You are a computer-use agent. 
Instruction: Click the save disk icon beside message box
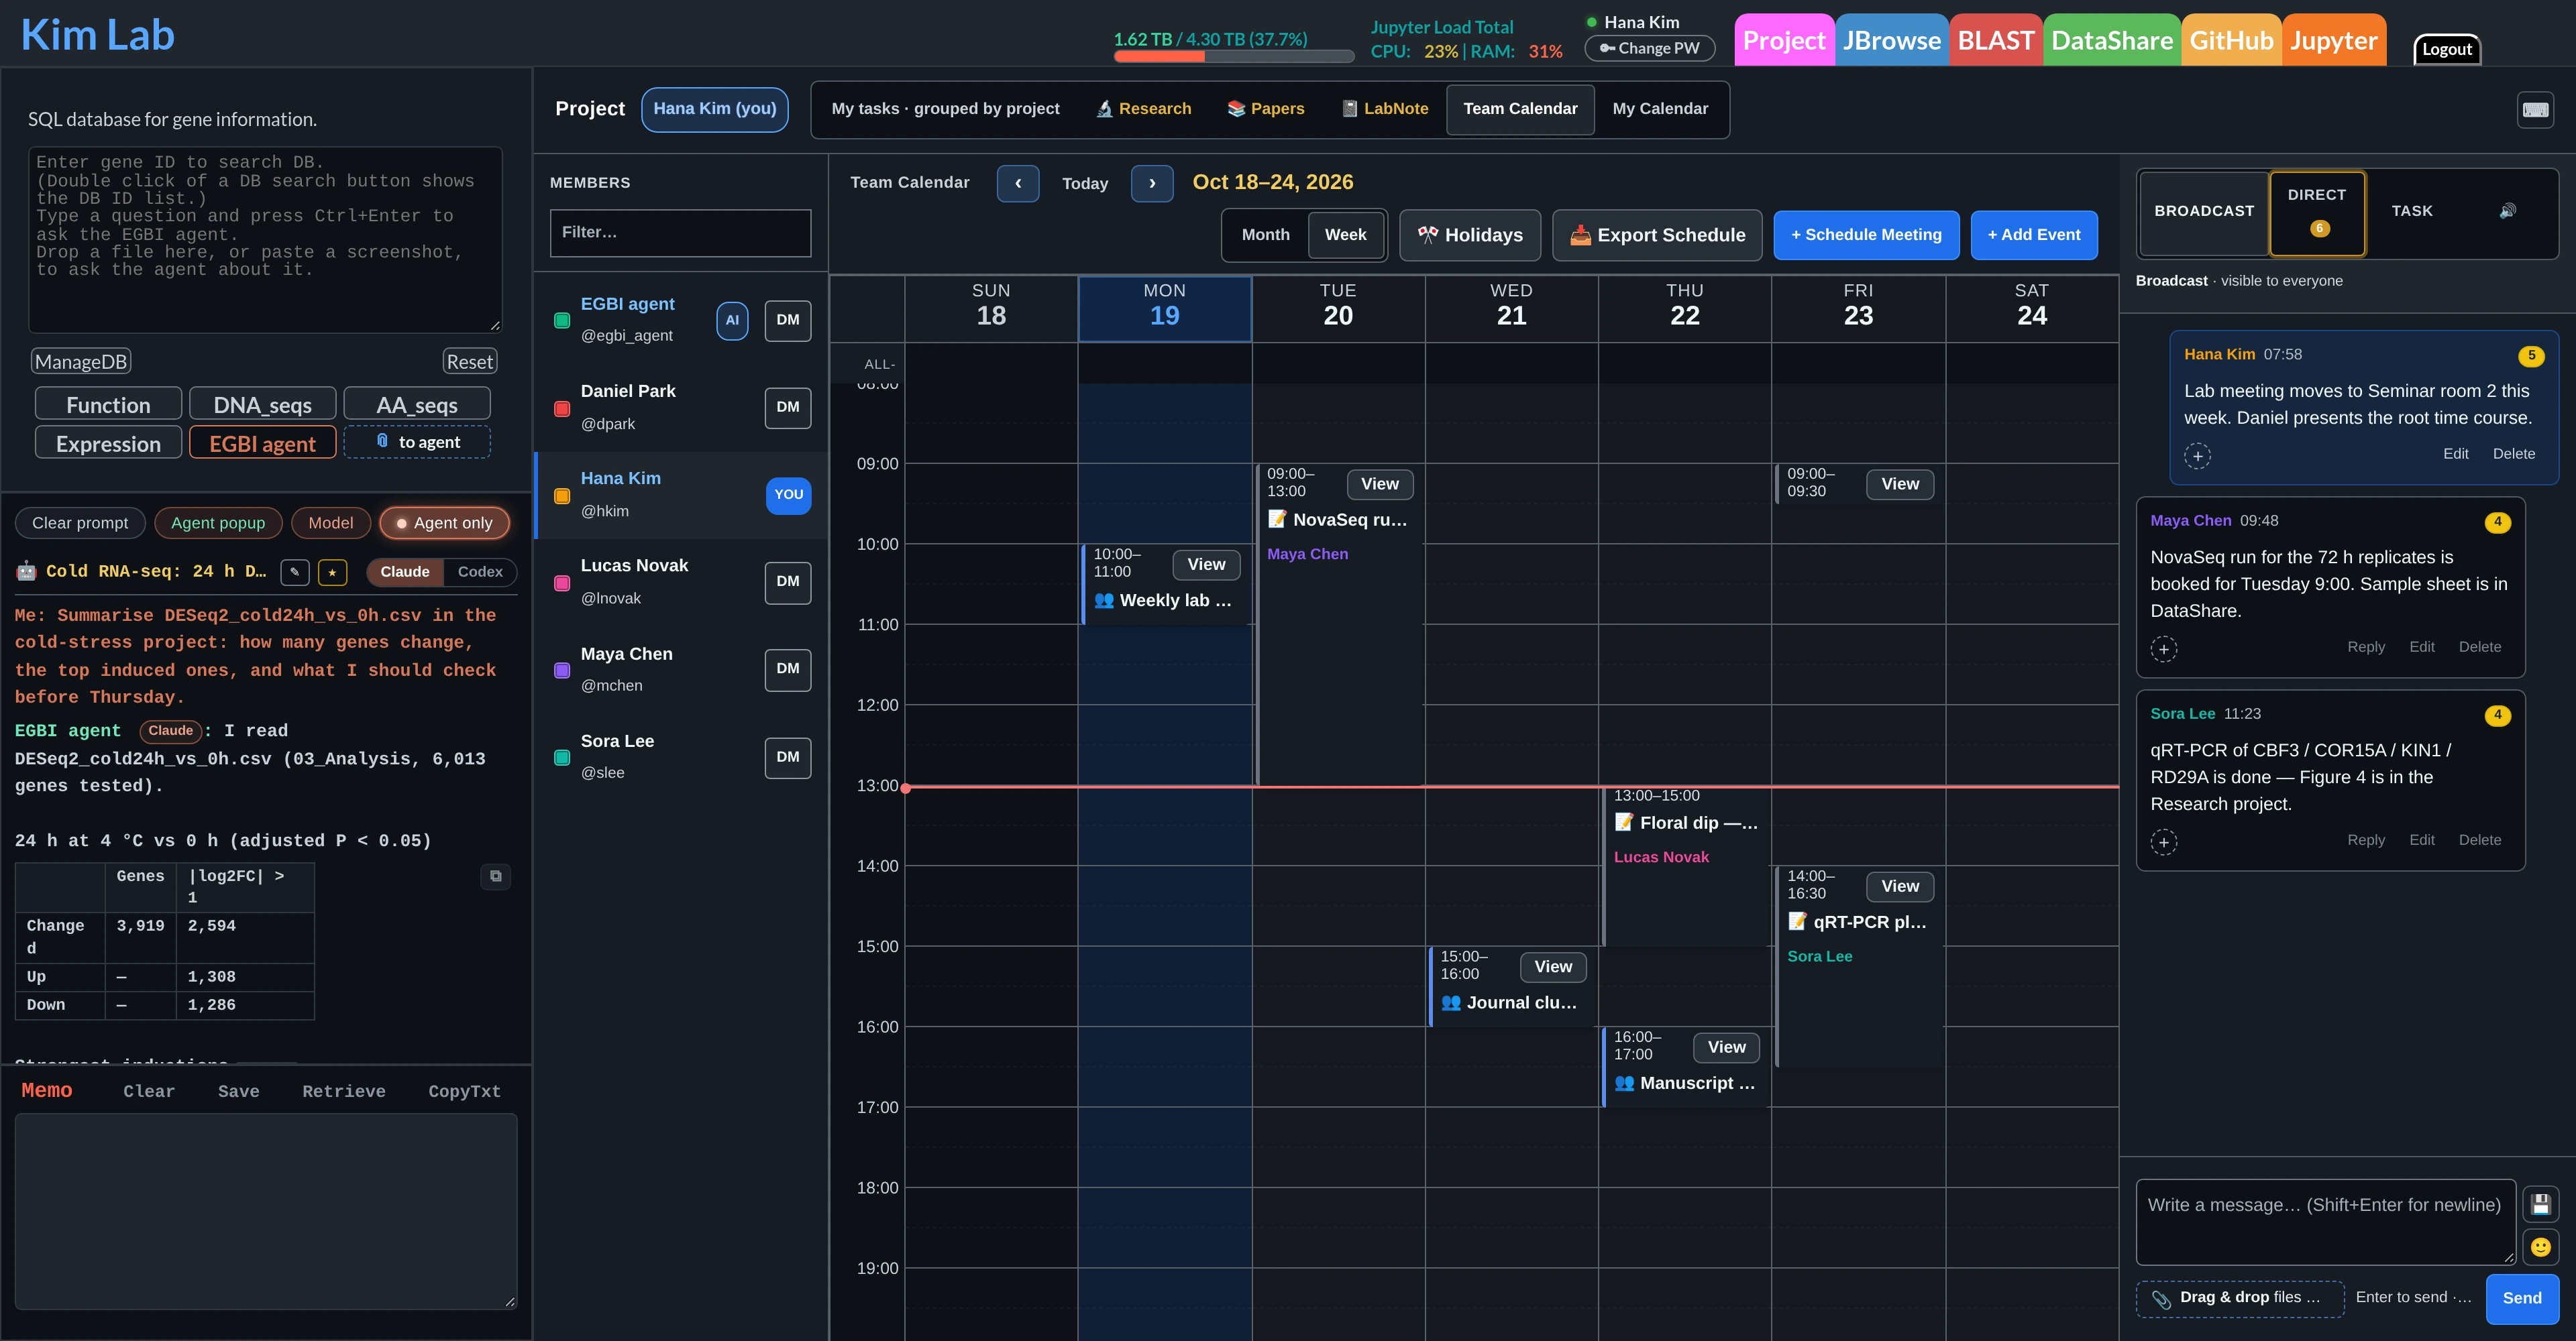point(2540,1204)
